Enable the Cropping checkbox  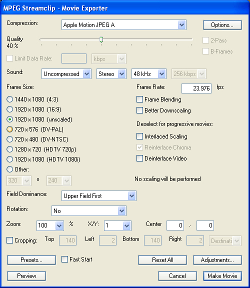pyautogui.click(x=9, y=240)
